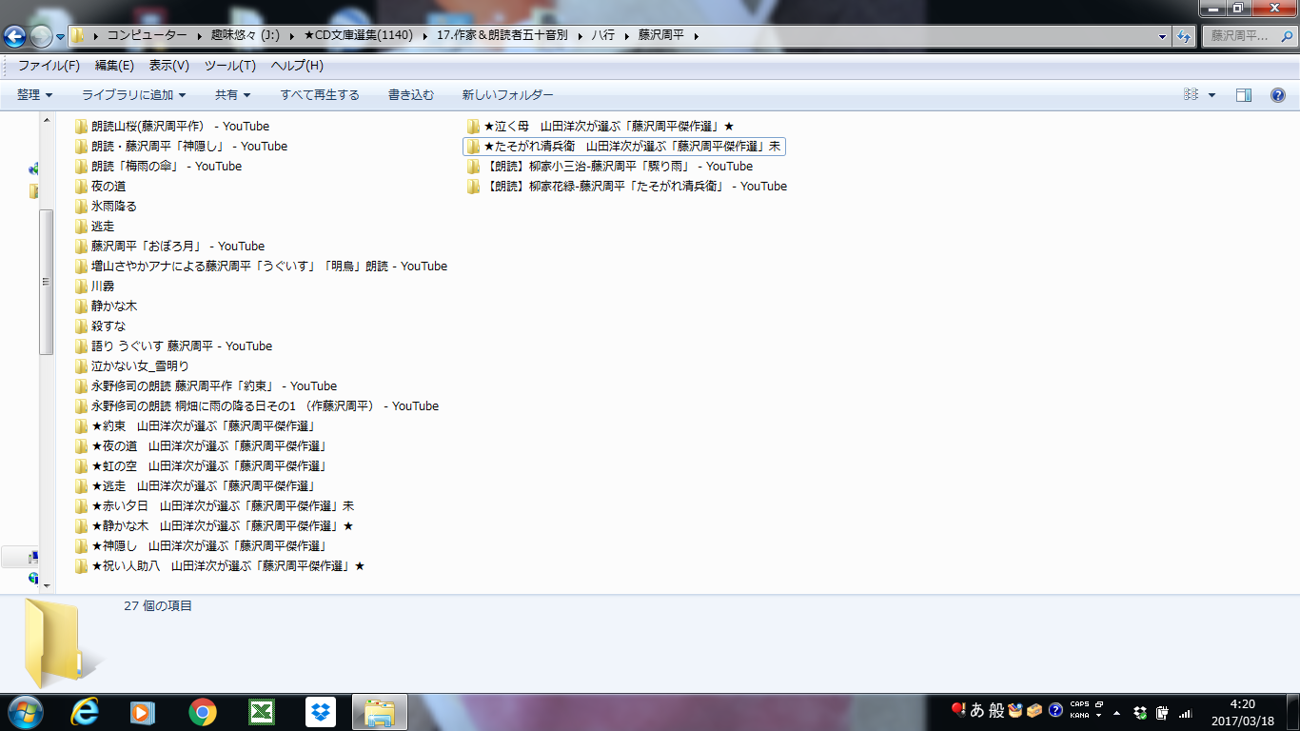
Task: Switch to the Explorer taskbar button
Action: [380, 712]
